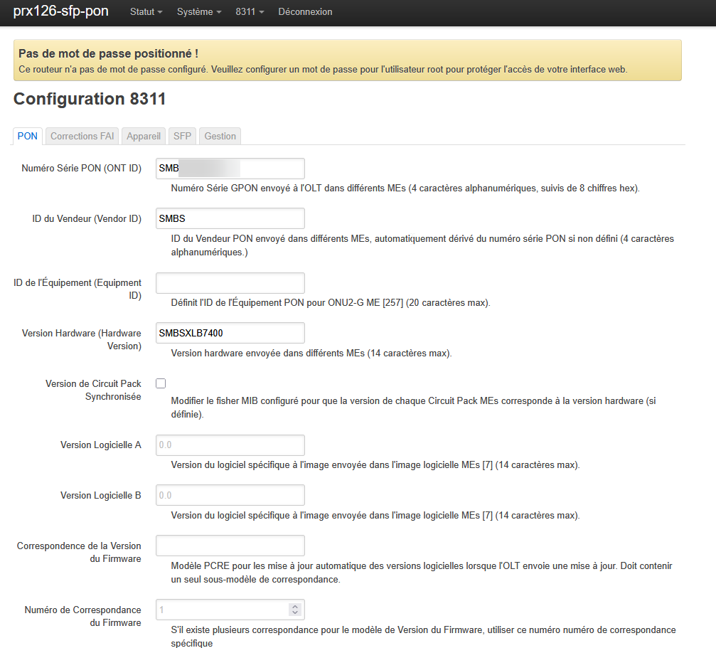716x648 pixels.
Task: Click the Numéro Série PON field
Action: [230, 169]
